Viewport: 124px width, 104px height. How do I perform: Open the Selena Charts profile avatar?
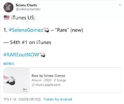point(8,7)
